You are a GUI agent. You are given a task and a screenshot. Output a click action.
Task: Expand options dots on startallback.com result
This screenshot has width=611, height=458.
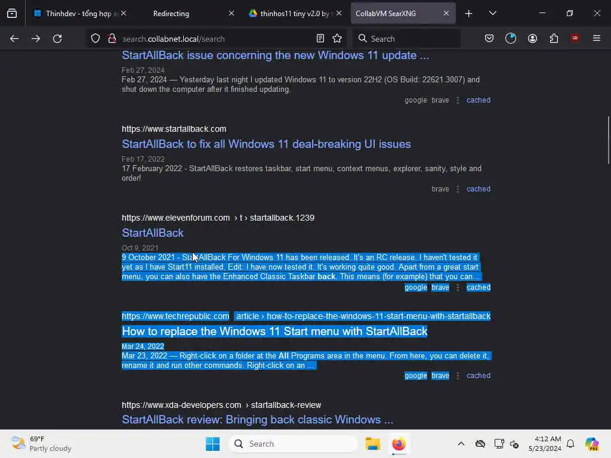458,189
